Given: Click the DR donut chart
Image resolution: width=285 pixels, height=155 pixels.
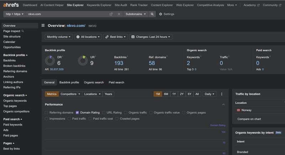Looking at the screenshot, I should (50, 61).
